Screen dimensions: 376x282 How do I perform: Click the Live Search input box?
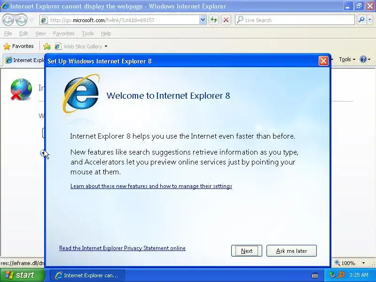point(295,20)
